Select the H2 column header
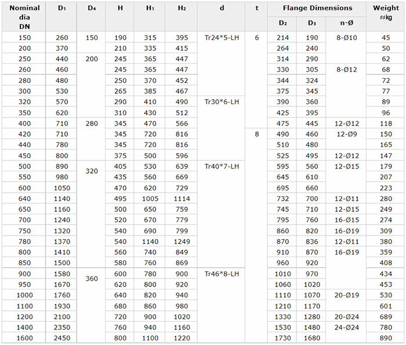This screenshot has width=406, height=345. (182, 8)
